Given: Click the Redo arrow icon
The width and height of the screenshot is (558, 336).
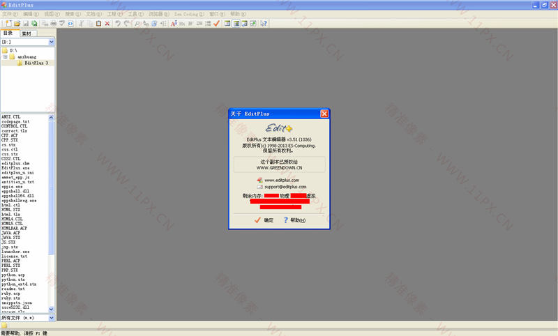Looking at the screenshot, I should point(127,24).
